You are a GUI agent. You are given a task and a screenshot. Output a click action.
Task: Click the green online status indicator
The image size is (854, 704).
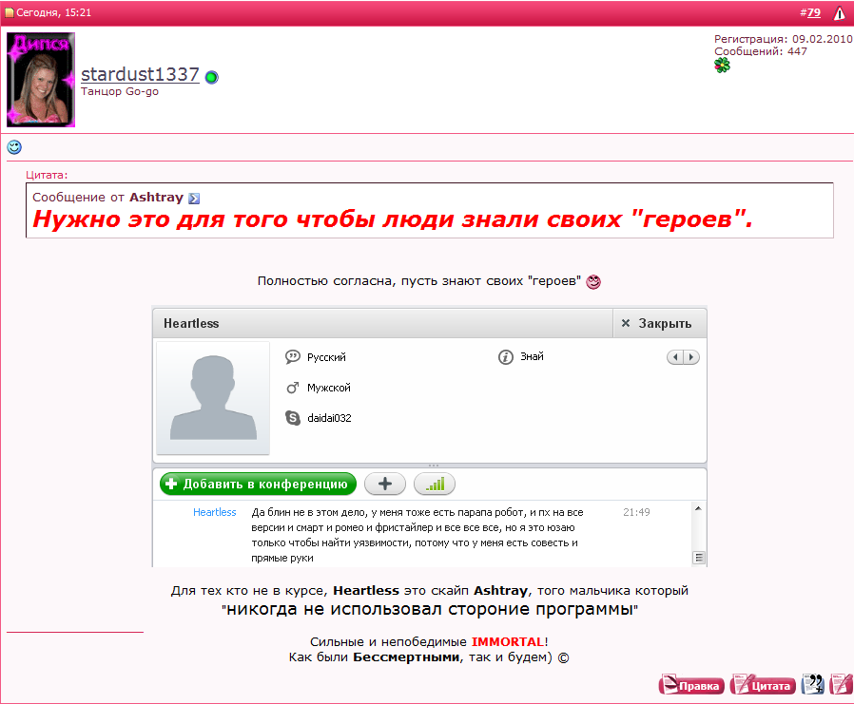pyautogui.click(x=212, y=77)
